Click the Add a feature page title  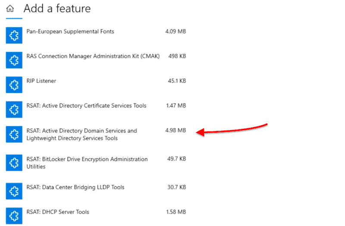tap(57, 9)
